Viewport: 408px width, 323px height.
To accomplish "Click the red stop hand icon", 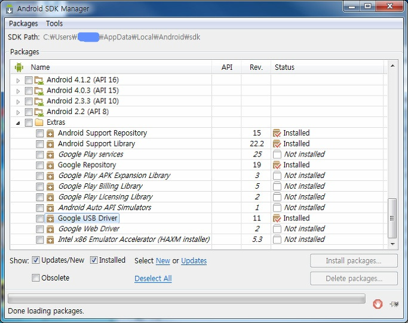I will [378, 303].
